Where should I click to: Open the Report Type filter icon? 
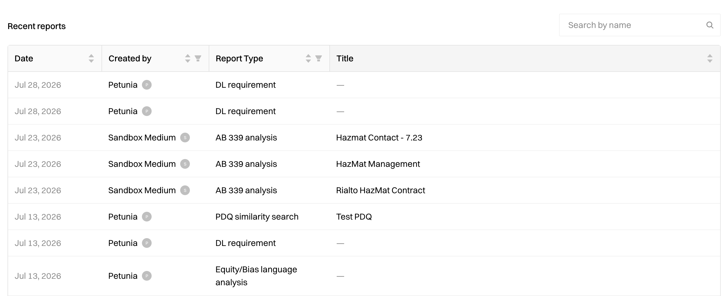pos(319,58)
